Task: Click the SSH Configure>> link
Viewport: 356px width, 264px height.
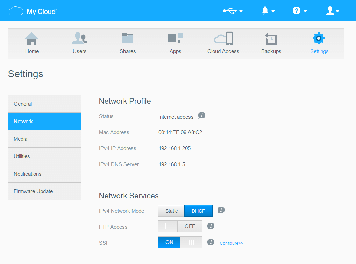Action: [x=231, y=243]
